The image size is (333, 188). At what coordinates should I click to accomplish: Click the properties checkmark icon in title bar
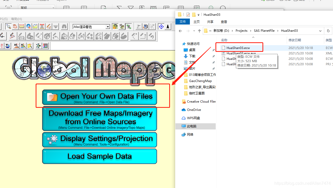point(188,15)
